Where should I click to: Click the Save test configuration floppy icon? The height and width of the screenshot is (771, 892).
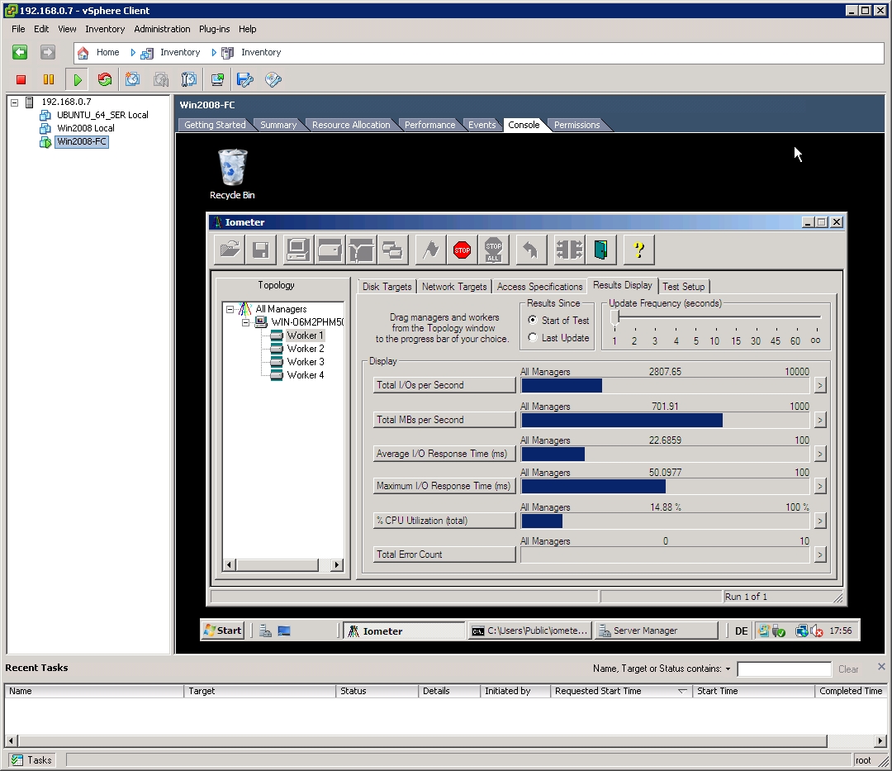[x=260, y=250]
